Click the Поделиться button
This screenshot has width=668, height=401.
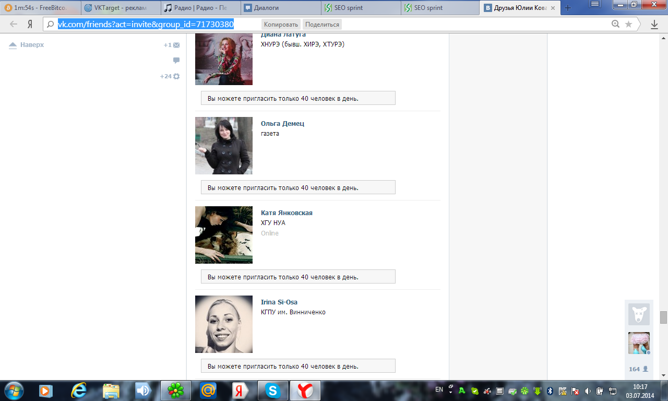(x=322, y=25)
